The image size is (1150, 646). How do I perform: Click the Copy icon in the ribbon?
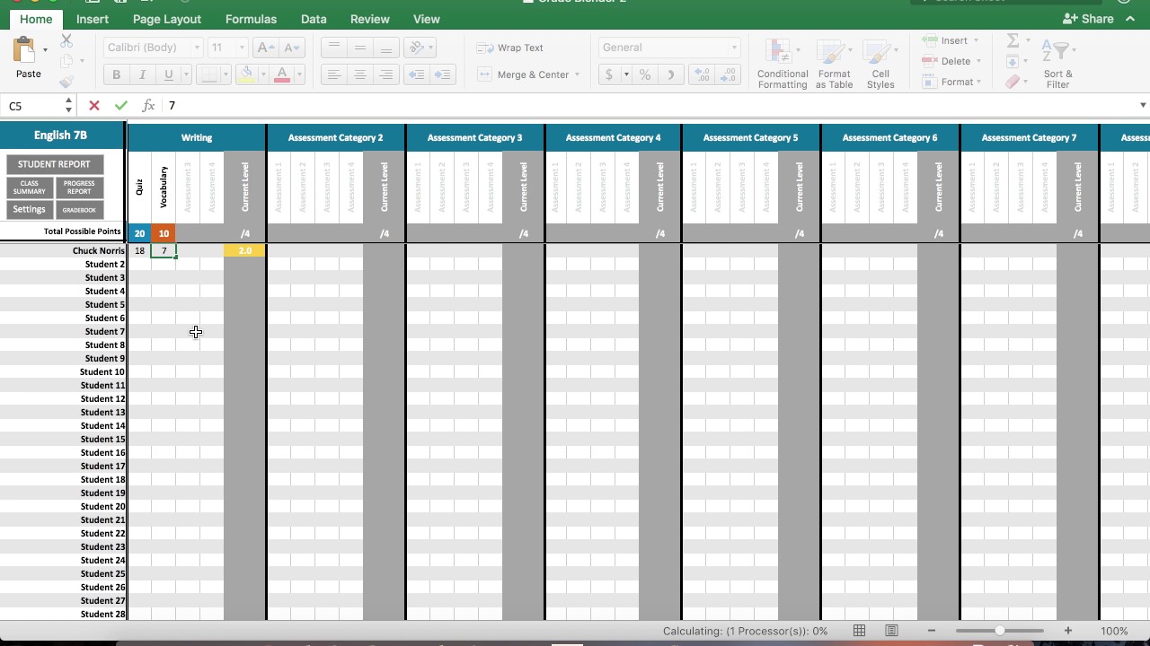click(66, 61)
